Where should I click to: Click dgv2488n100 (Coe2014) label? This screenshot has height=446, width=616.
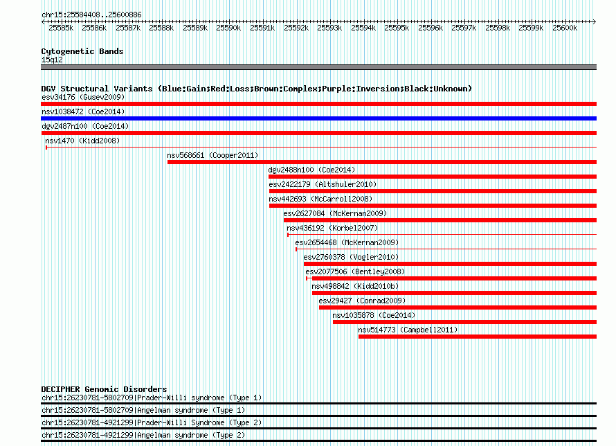click(x=311, y=170)
